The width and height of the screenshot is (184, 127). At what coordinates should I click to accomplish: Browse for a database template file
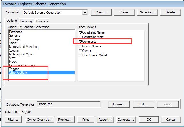(x=119, y=104)
